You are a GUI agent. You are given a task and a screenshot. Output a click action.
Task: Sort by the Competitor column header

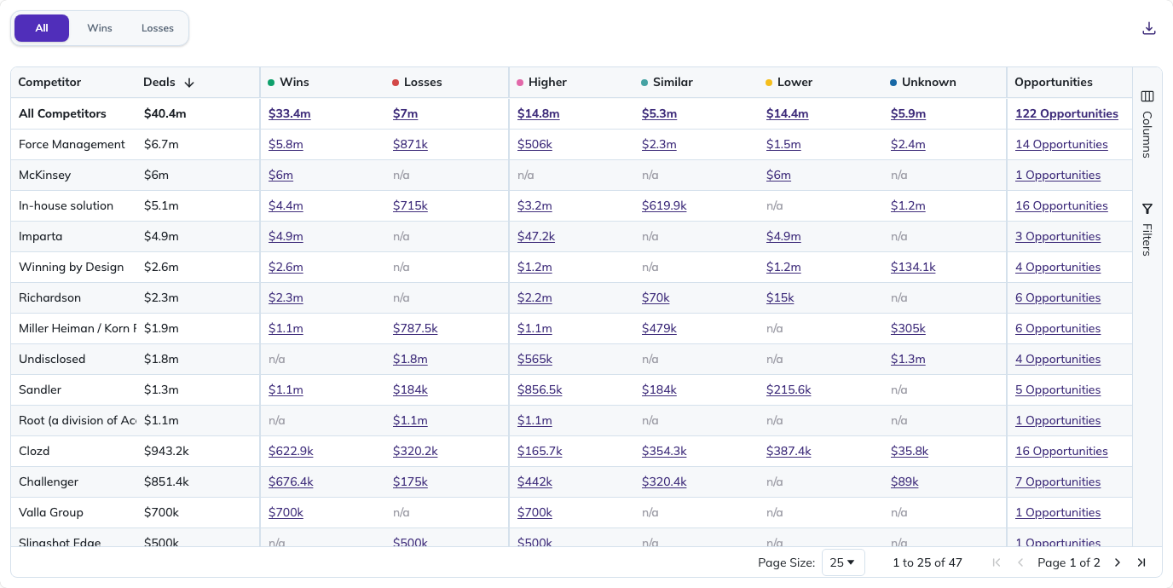(x=49, y=83)
